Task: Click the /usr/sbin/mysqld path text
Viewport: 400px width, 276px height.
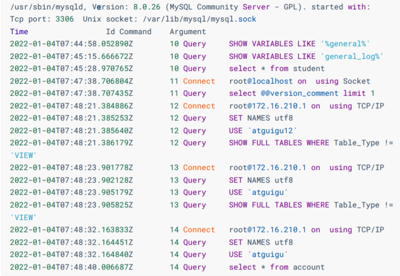Action: pyautogui.click(x=47, y=7)
